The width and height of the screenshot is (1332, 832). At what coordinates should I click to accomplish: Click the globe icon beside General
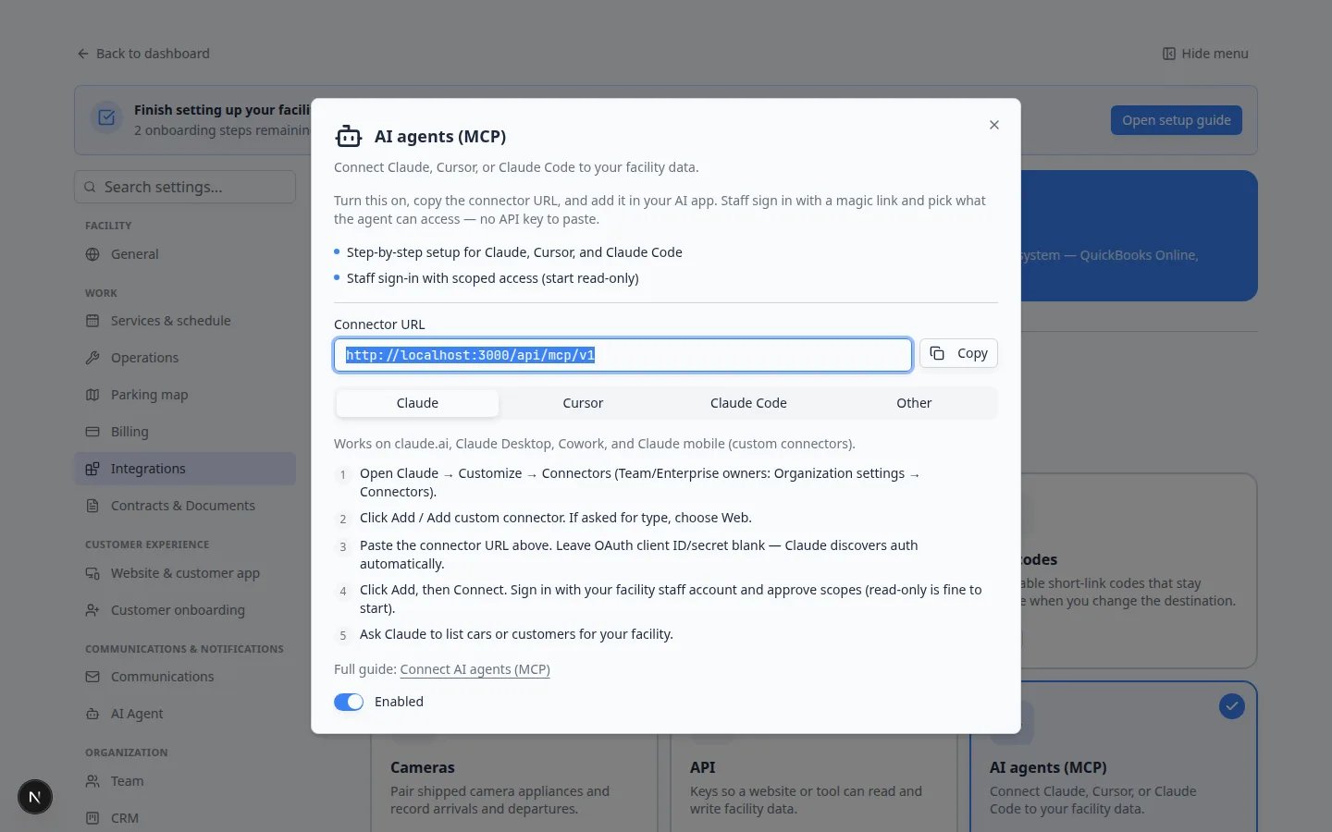pyautogui.click(x=92, y=254)
